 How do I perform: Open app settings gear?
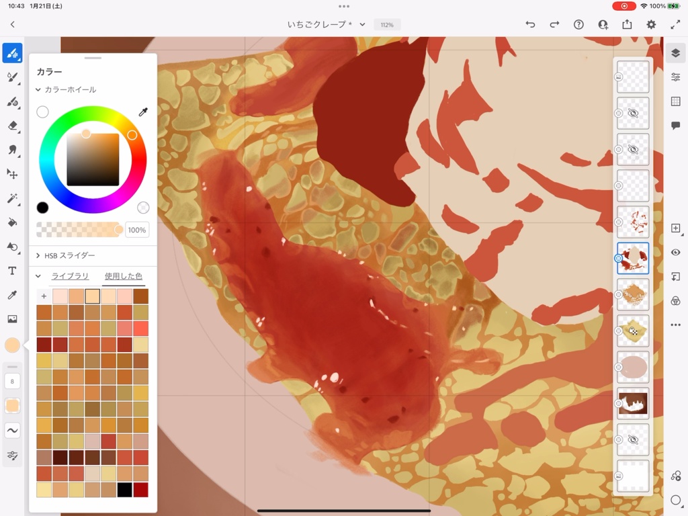point(651,25)
